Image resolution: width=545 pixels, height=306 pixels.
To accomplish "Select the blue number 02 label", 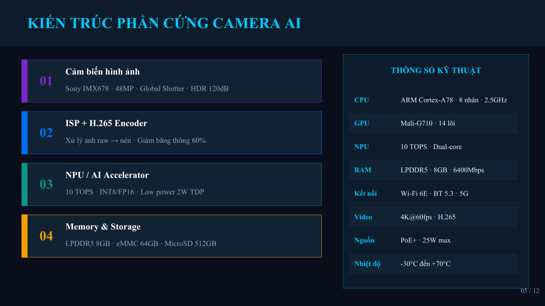I will point(46,133).
